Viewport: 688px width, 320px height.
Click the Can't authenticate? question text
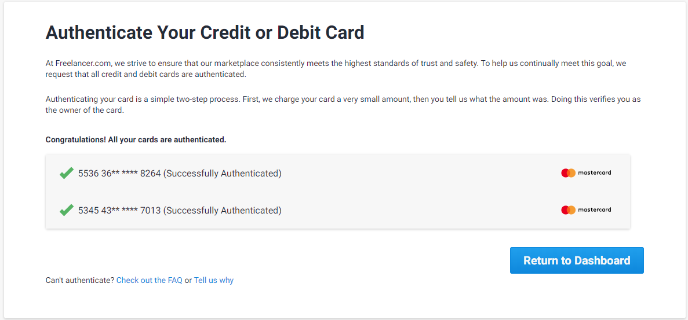(x=80, y=280)
